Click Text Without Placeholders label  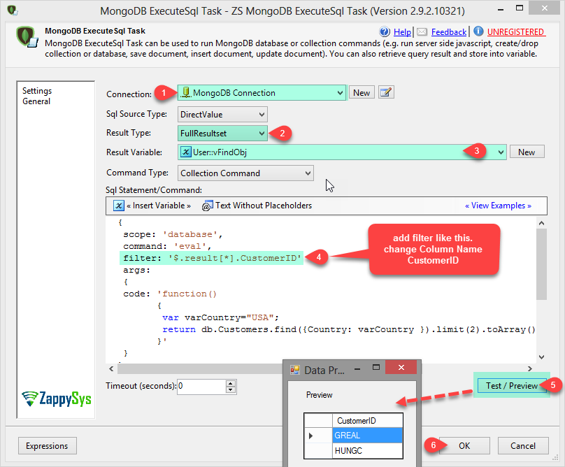click(264, 206)
